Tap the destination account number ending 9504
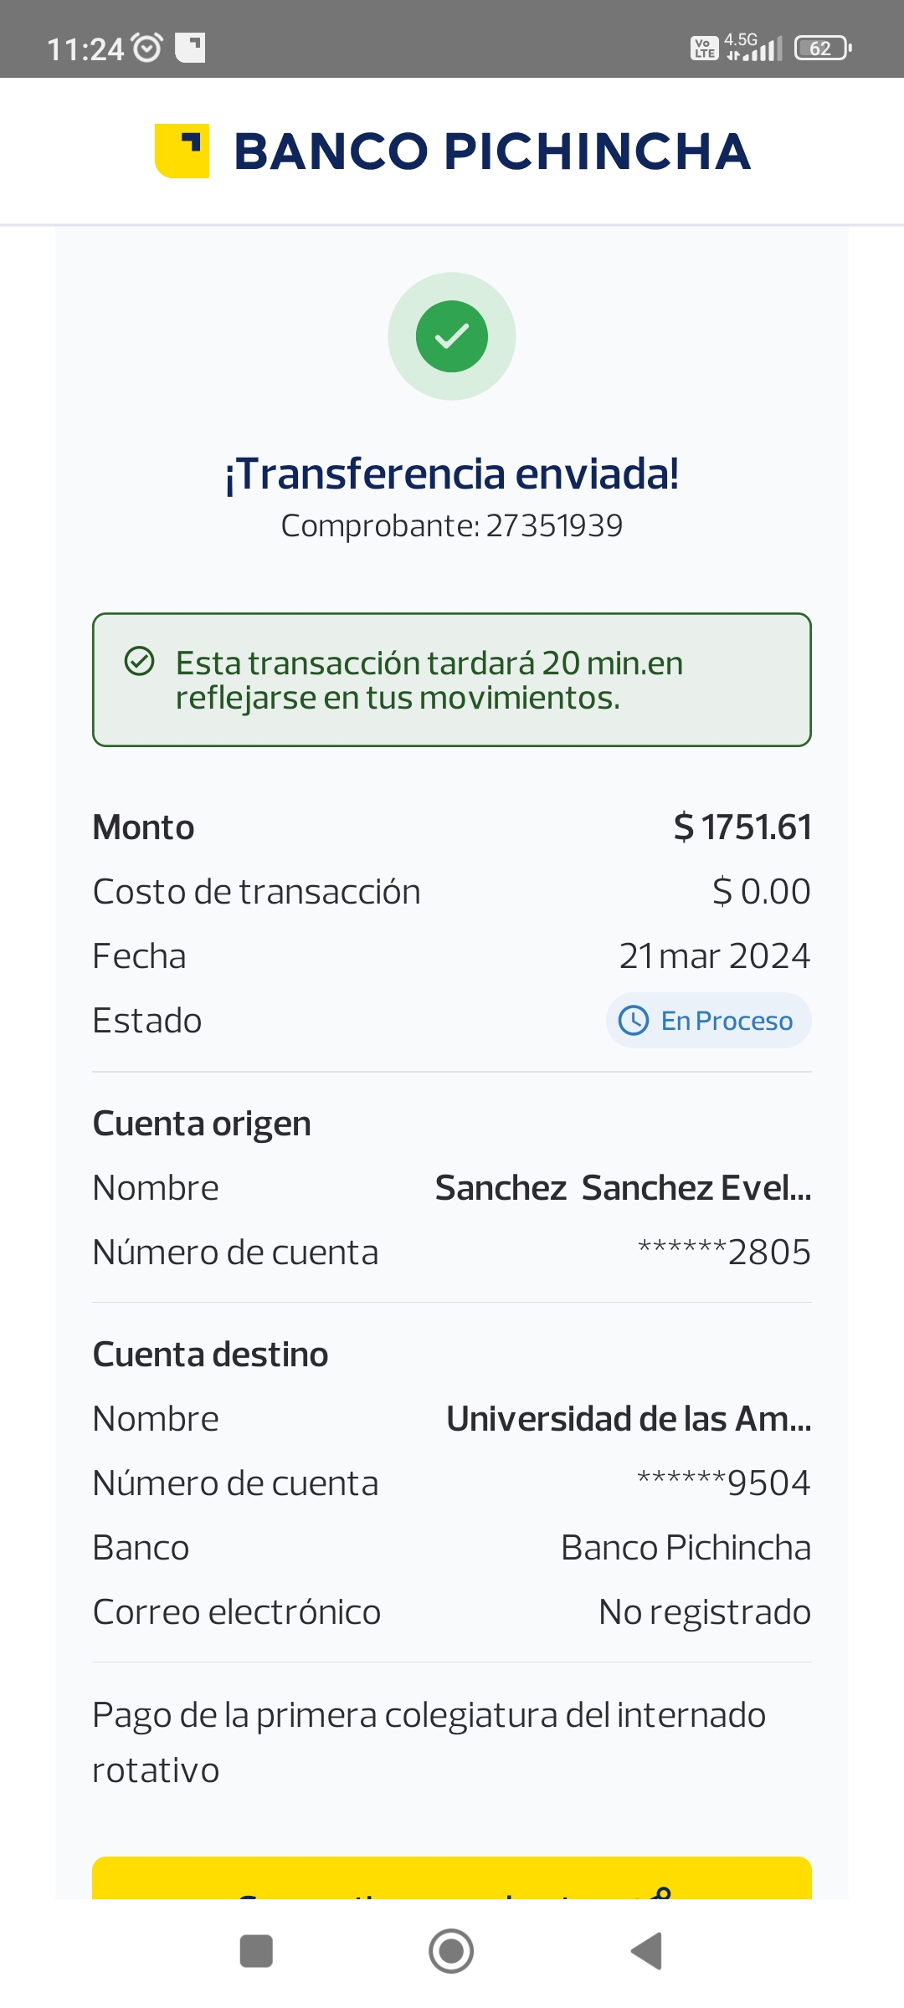Viewport: 904px width, 2008px height. [724, 1483]
